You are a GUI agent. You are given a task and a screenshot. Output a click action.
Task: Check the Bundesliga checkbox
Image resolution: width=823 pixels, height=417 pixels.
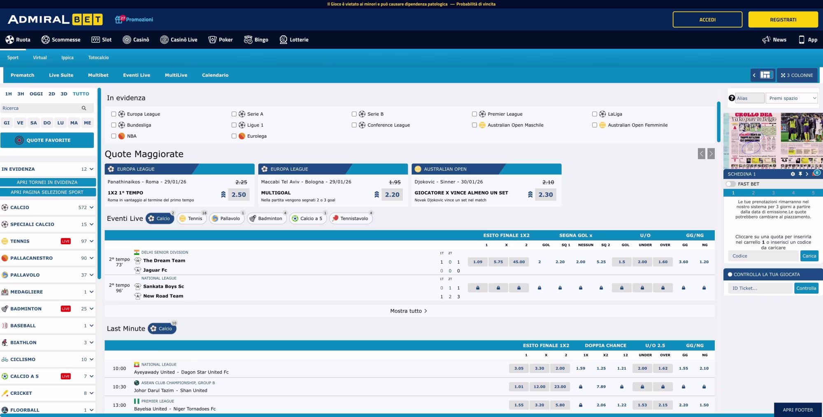pos(114,125)
